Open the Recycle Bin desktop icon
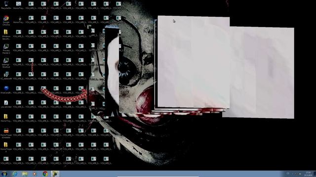316x177 pixels. click(6, 5)
